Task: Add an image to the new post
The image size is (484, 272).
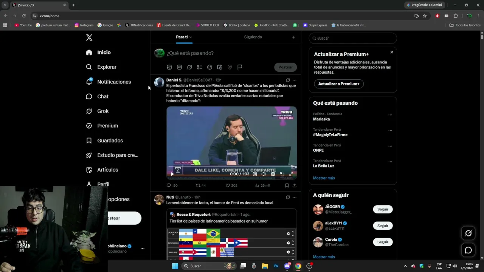Action: (169, 67)
